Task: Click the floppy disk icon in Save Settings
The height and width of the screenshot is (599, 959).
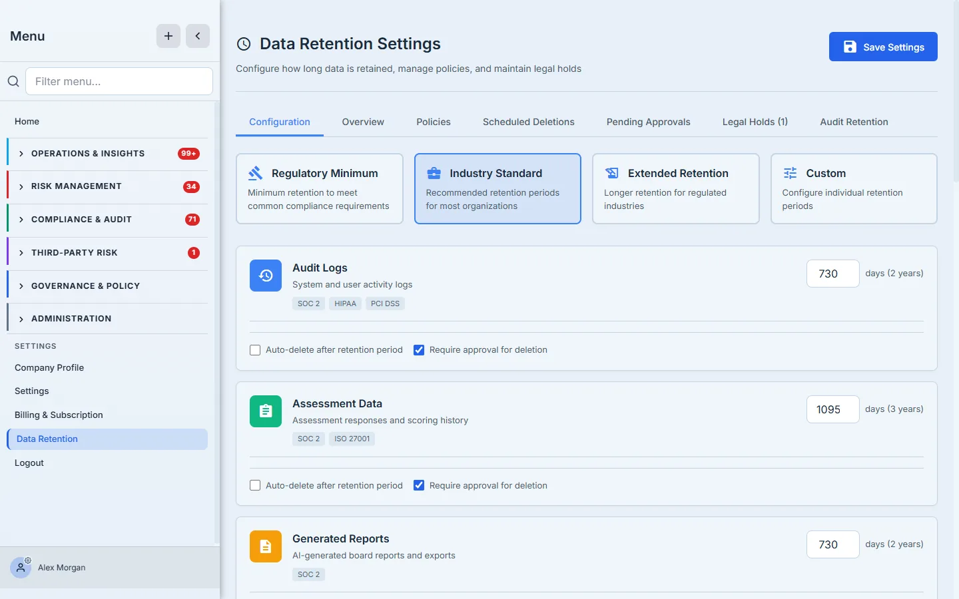Action: tap(850, 47)
